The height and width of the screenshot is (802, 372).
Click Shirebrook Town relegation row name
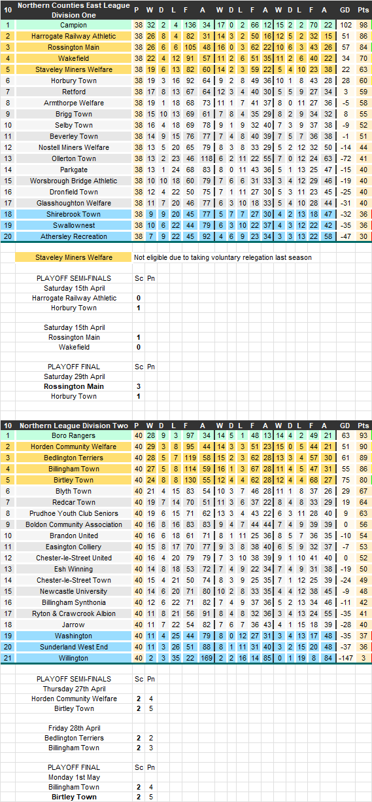pos(73,214)
